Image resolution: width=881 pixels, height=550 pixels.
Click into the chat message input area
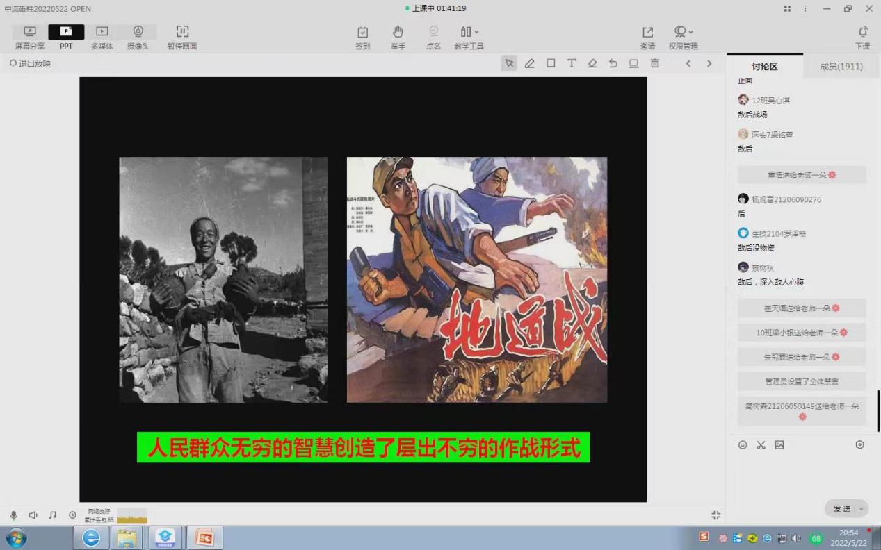point(802,476)
